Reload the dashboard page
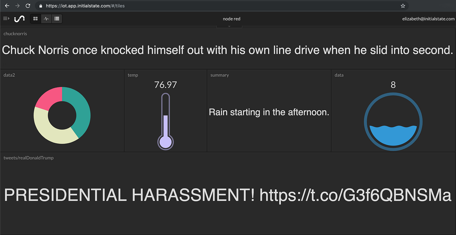The height and width of the screenshot is (235, 456). click(28, 6)
